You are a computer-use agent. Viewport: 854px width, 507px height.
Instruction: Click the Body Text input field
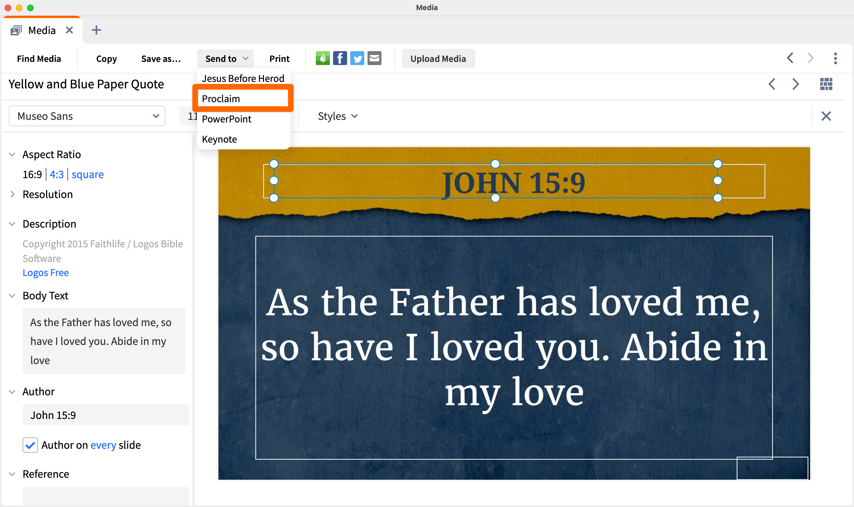[104, 341]
